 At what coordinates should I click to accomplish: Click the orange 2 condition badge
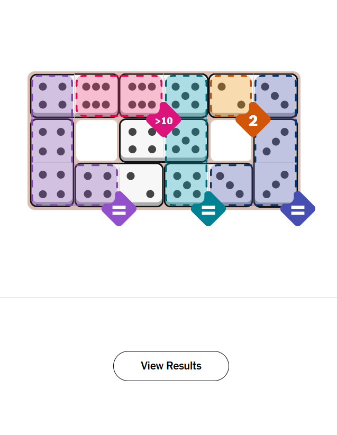coord(253,120)
